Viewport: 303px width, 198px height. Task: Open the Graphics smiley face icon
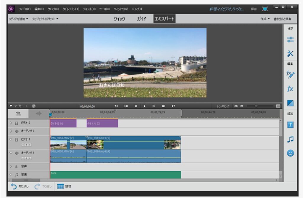[290, 153]
